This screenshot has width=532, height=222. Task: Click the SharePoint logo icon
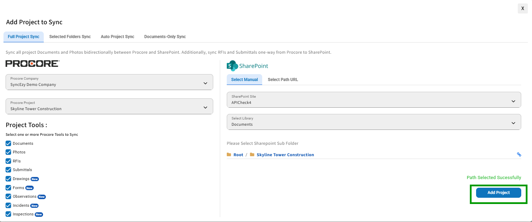click(x=232, y=66)
